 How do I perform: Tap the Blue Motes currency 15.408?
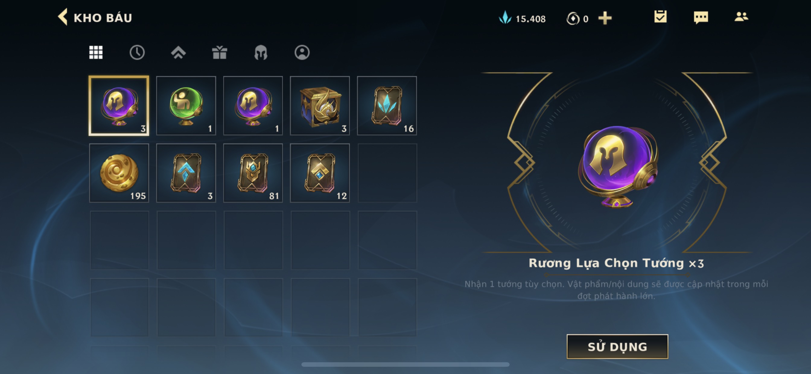pyautogui.click(x=522, y=18)
